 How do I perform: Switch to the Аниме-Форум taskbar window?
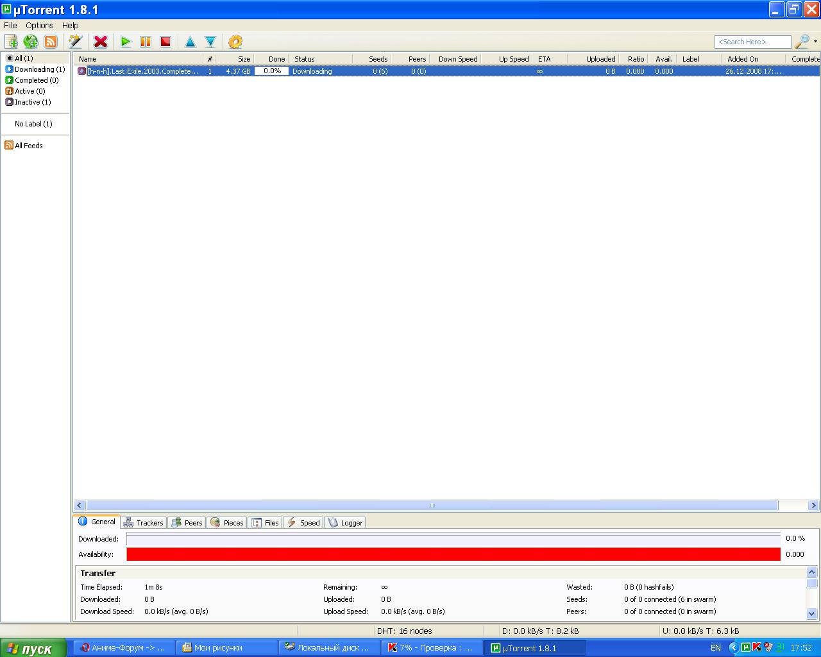pos(123,648)
